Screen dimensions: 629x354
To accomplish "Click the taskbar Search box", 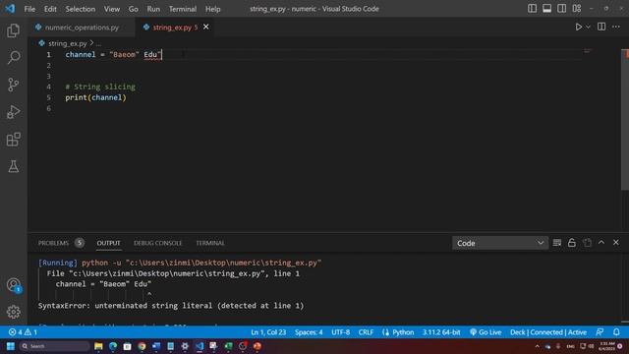I will [55, 346].
